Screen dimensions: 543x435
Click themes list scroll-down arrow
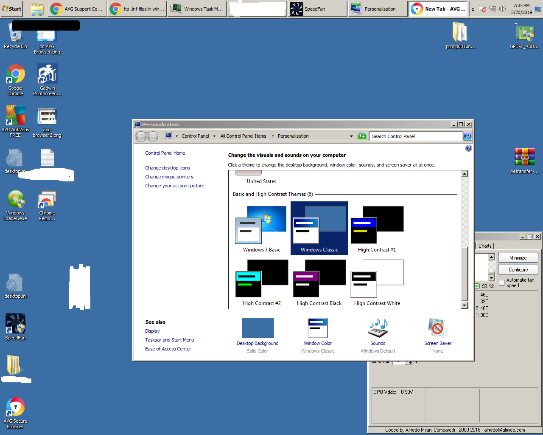point(465,305)
